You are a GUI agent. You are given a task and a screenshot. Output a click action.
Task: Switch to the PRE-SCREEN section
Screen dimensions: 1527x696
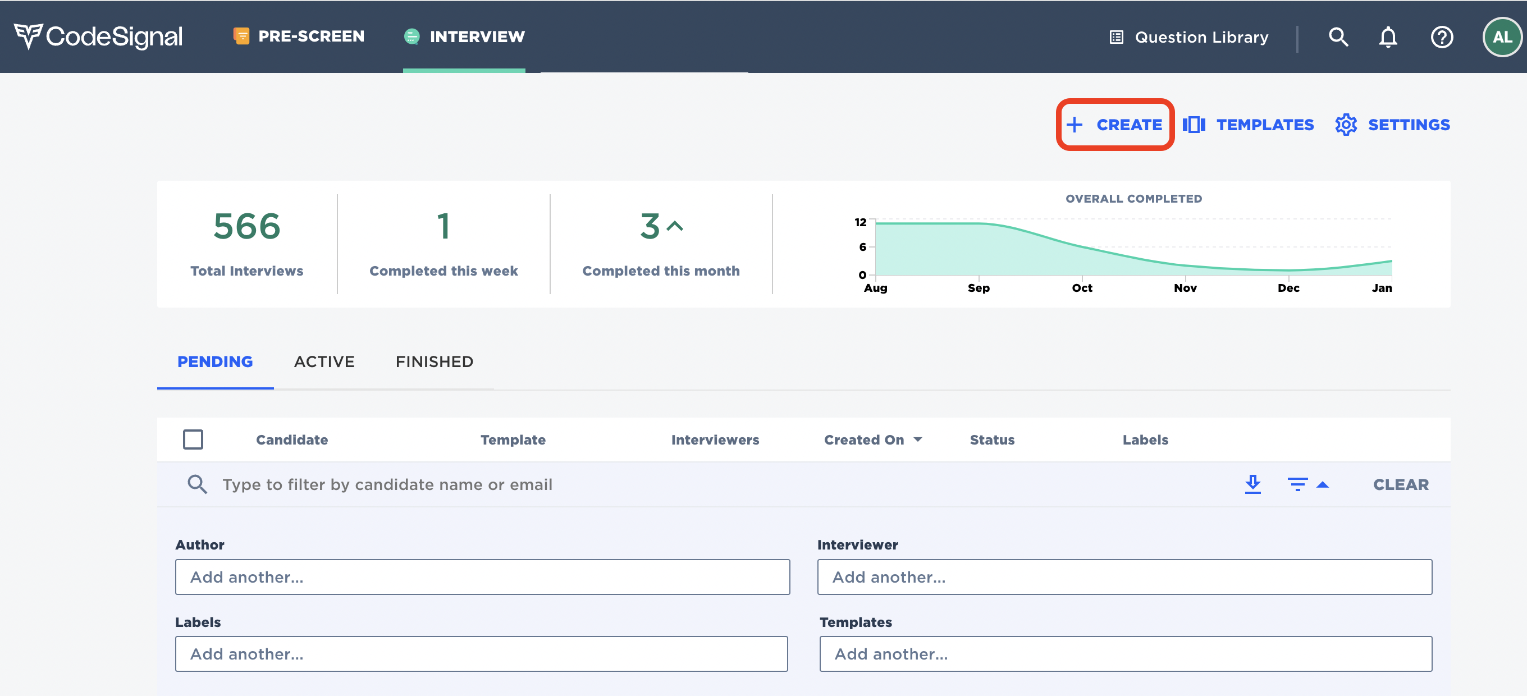298,36
